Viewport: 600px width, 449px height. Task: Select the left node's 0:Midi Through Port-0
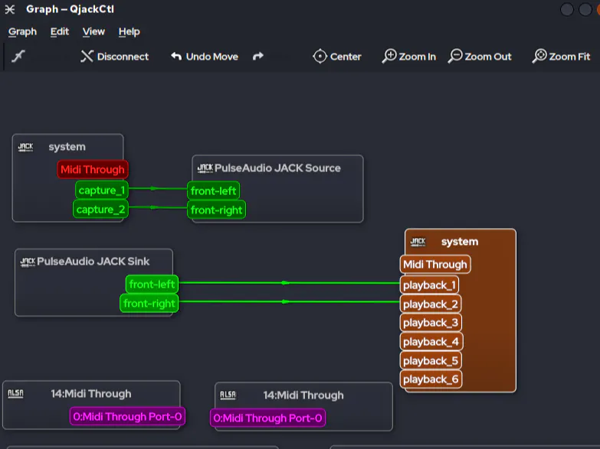127,417
